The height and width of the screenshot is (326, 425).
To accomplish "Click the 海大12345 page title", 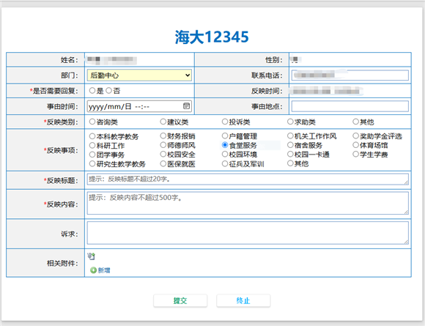I will tap(212, 37).
